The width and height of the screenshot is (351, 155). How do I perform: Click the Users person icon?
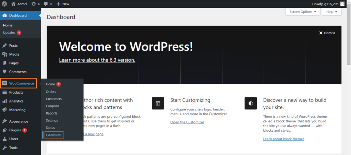pyautogui.click(x=4, y=139)
